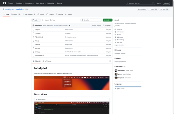Open the README outline list icon
The height and width of the screenshot is (114, 174).
(110, 61)
